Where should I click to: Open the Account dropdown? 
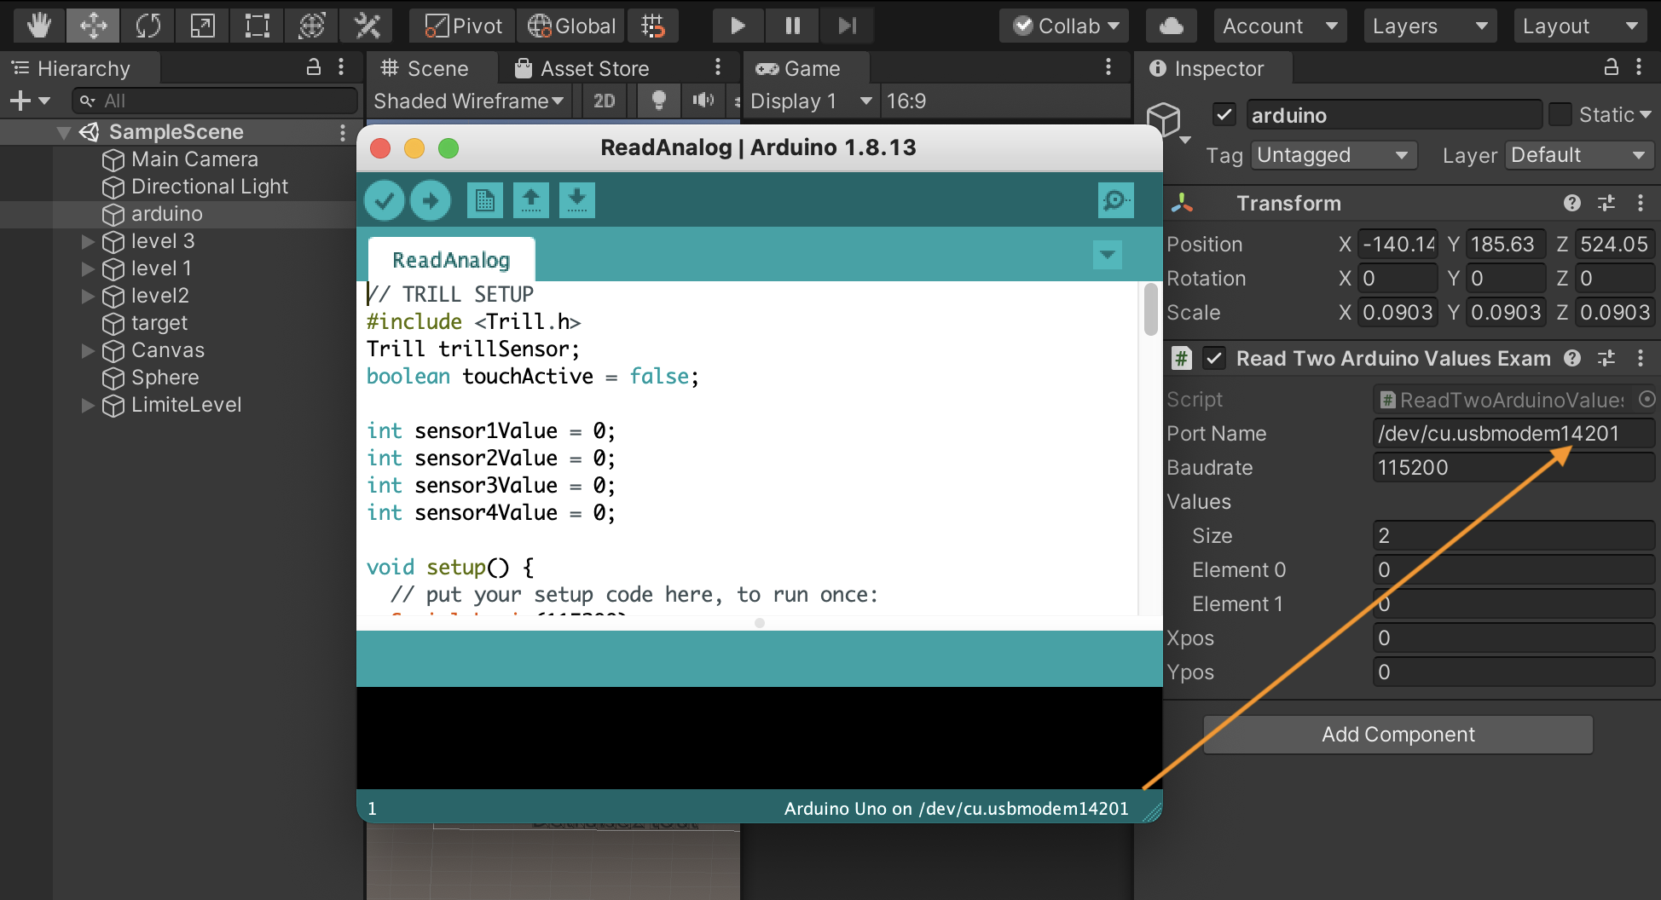click(1280, 26)
